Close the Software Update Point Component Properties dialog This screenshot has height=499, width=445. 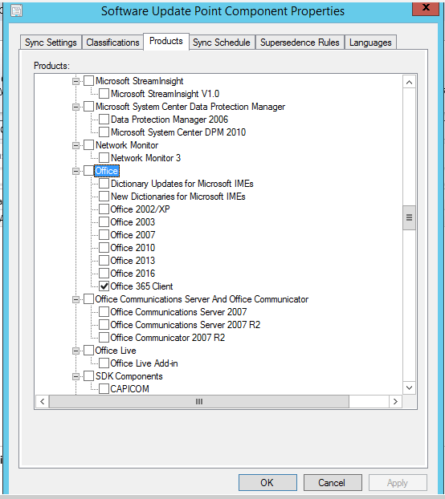(x=425, y=7)
